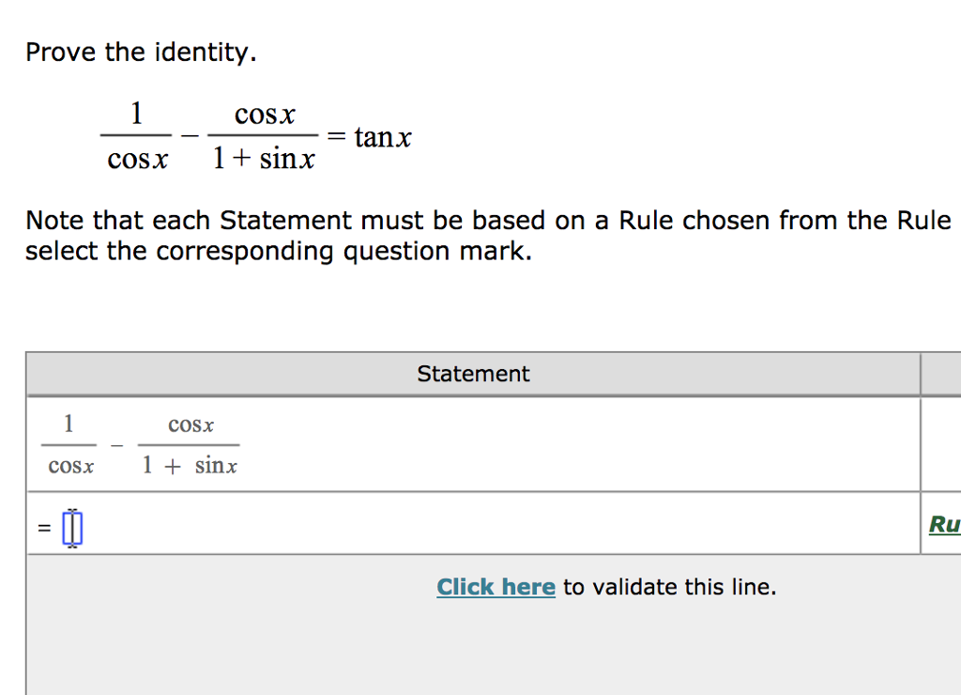Click the blinking cursor placeholder in the equation
Screen dimensions: 961x695
point(71,527)
